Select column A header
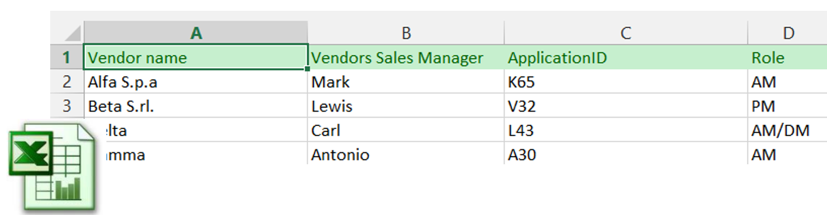This screenshot has width=827, height=215. point(196,33)
